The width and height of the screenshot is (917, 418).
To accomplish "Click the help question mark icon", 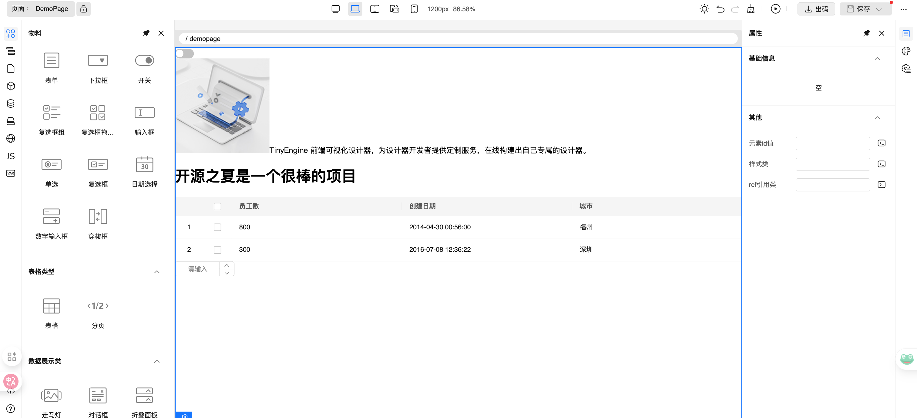I will click(x=11, y=408).
